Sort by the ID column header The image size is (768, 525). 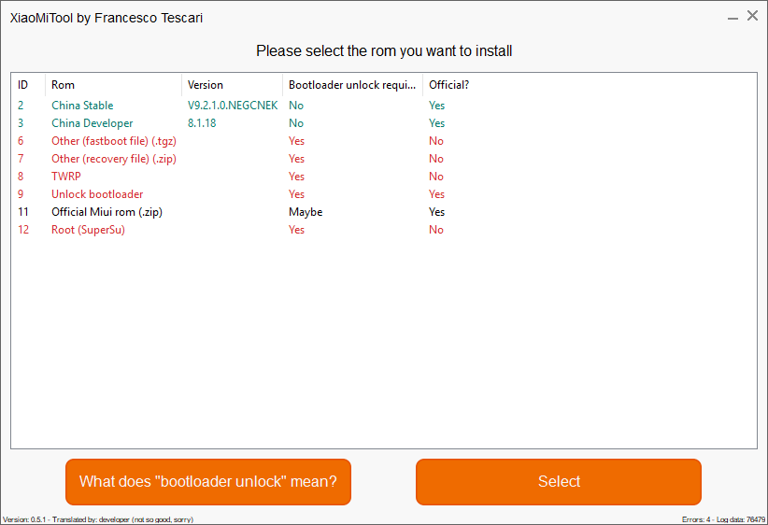coord(23,85)
